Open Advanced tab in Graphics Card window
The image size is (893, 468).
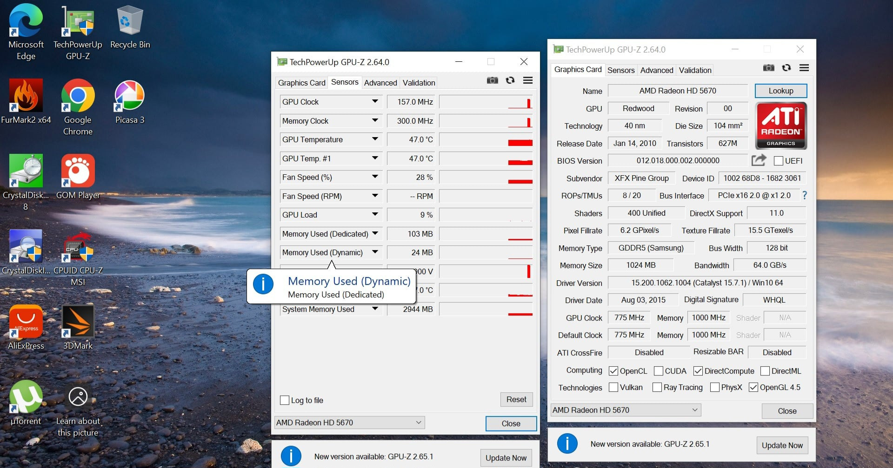tap(657, 70)
